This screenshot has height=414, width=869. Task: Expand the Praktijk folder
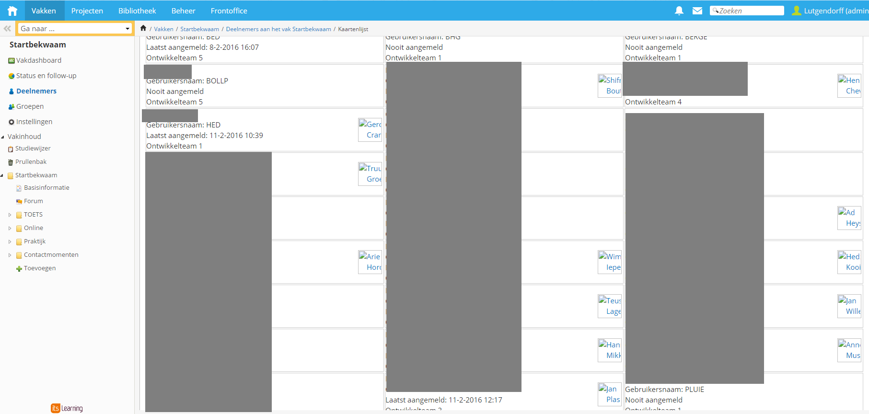click(10, 242)
